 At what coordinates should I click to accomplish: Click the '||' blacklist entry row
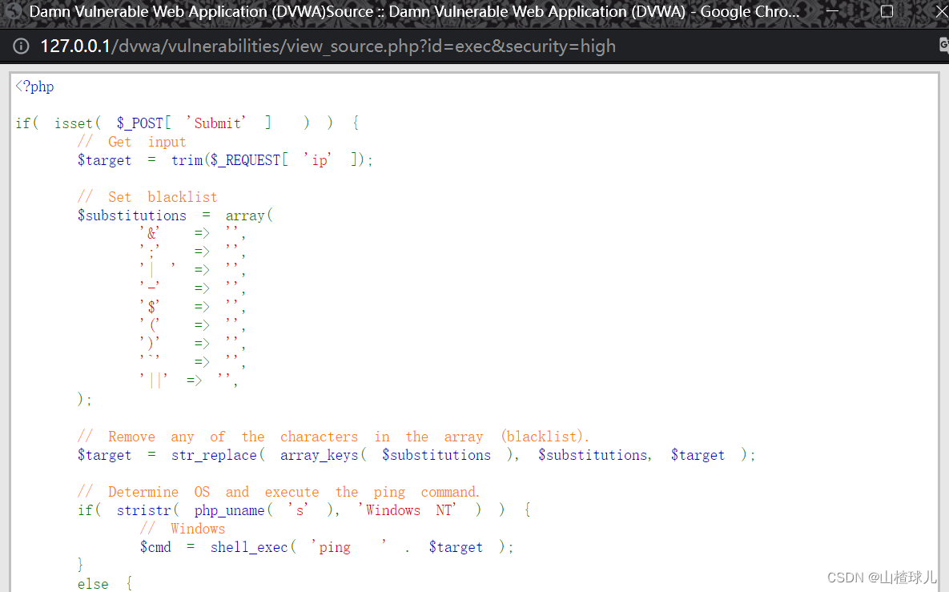(x=189, y=381)
